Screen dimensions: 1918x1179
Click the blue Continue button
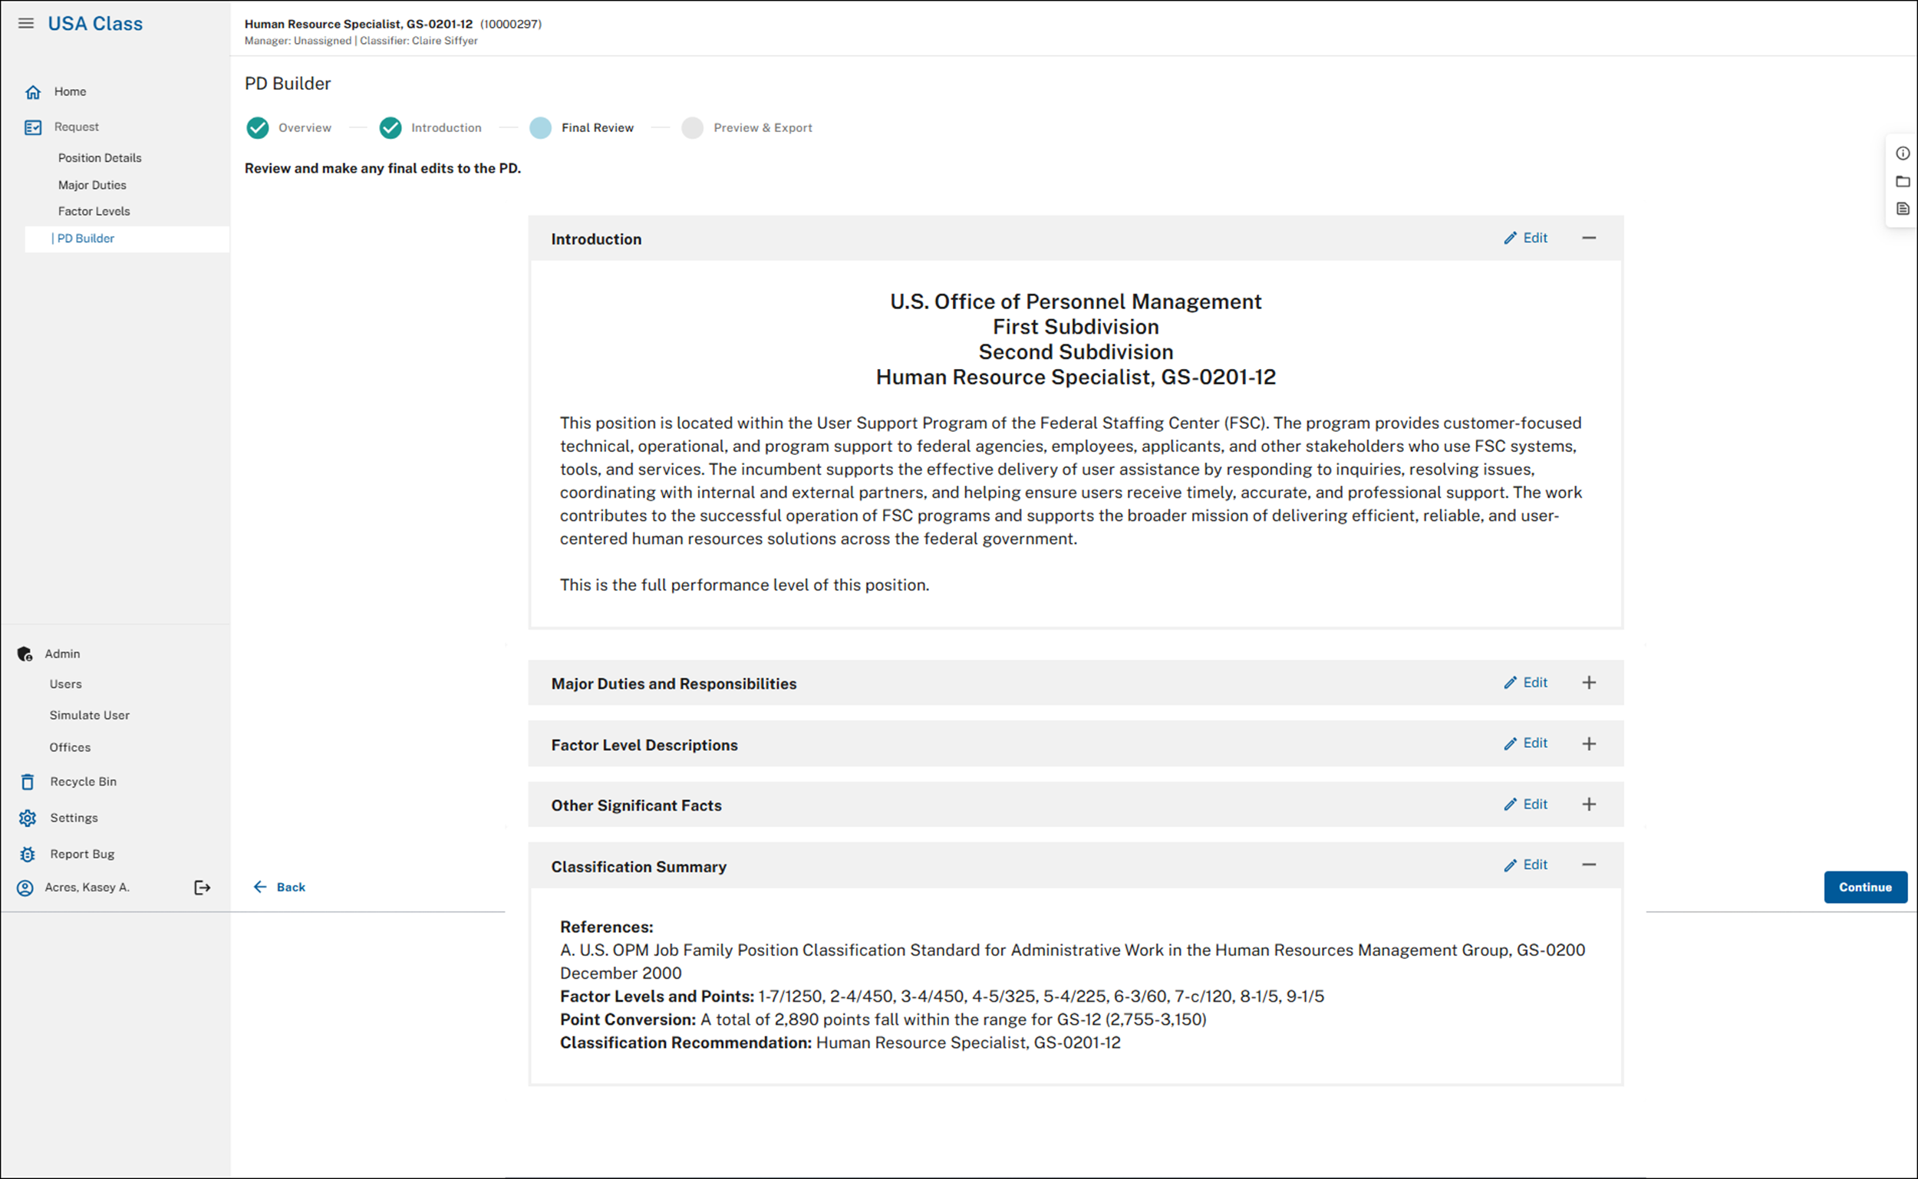[1866, 888]
